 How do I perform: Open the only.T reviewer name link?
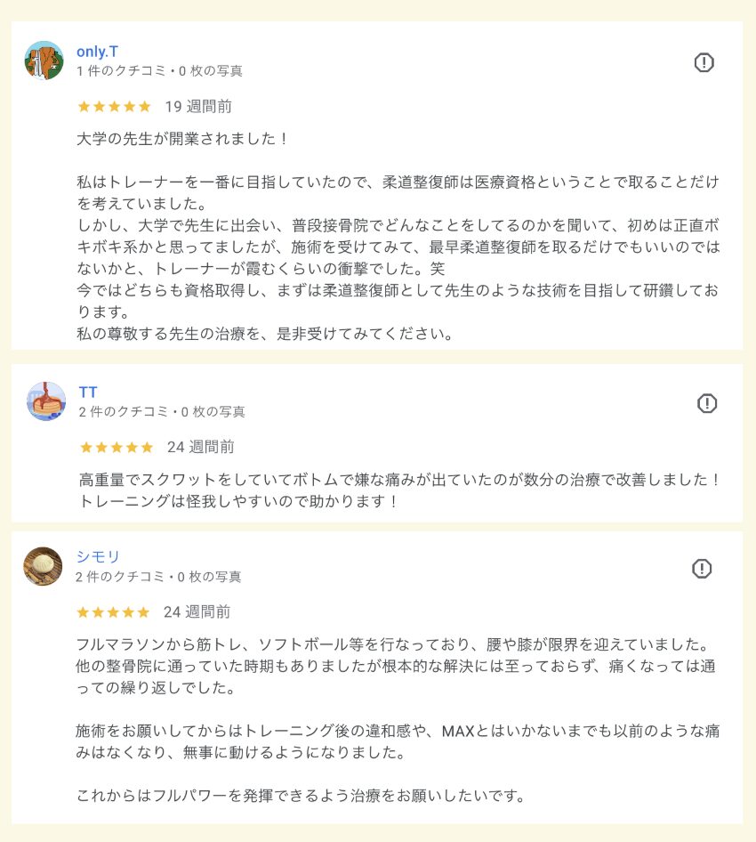98,51
